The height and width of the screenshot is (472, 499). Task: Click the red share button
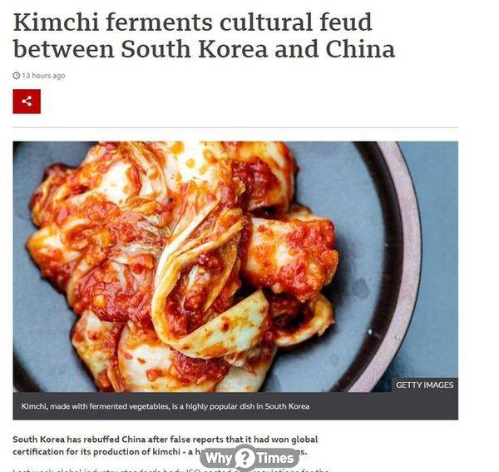(27, 102)
